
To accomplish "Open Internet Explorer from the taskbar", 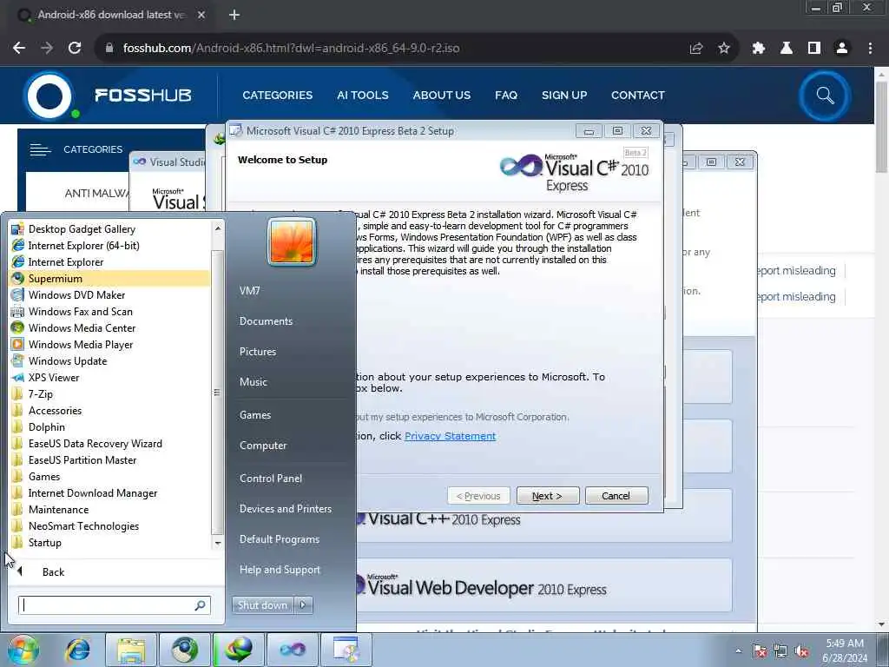I will tap(77, 650).
